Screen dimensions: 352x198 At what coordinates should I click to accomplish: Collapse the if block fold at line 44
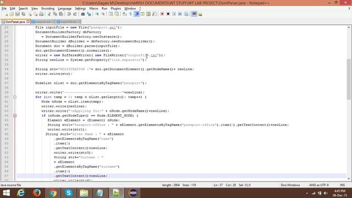[15, 116]
